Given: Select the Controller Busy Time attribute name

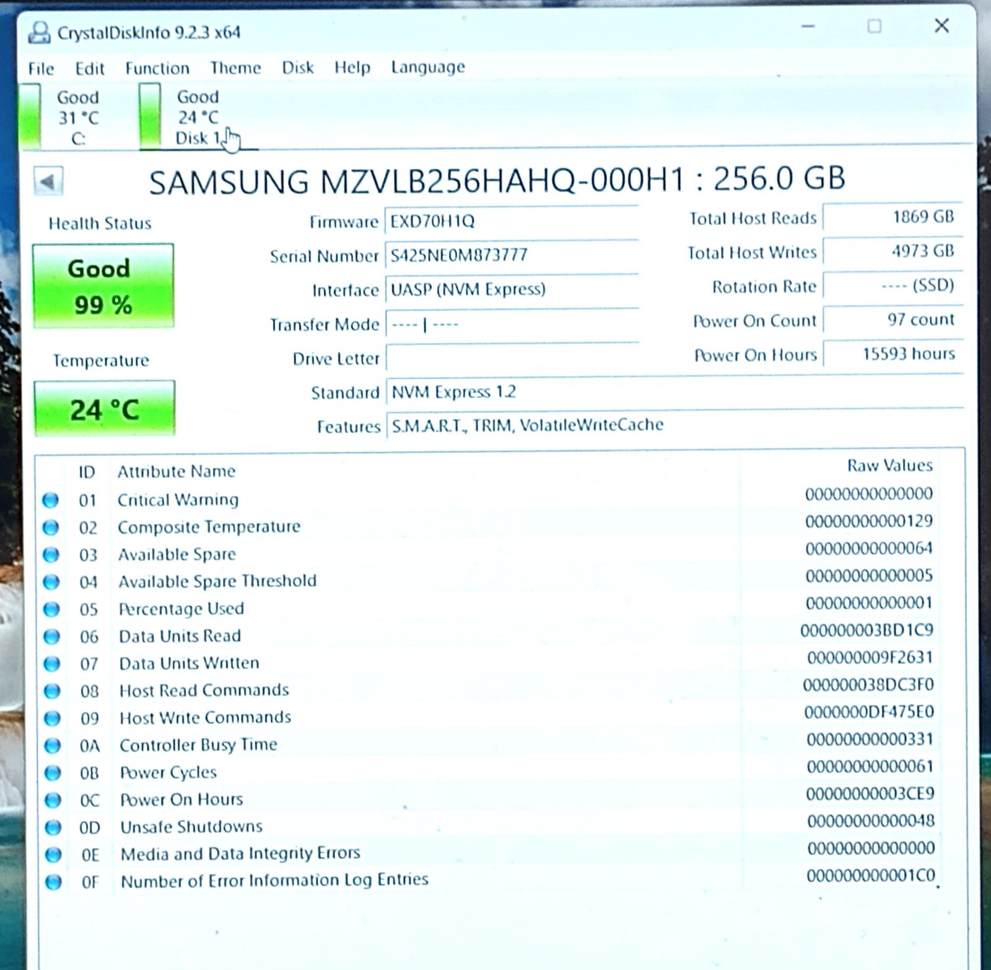Looking at the screenshot, I should (x=198, y=745).
